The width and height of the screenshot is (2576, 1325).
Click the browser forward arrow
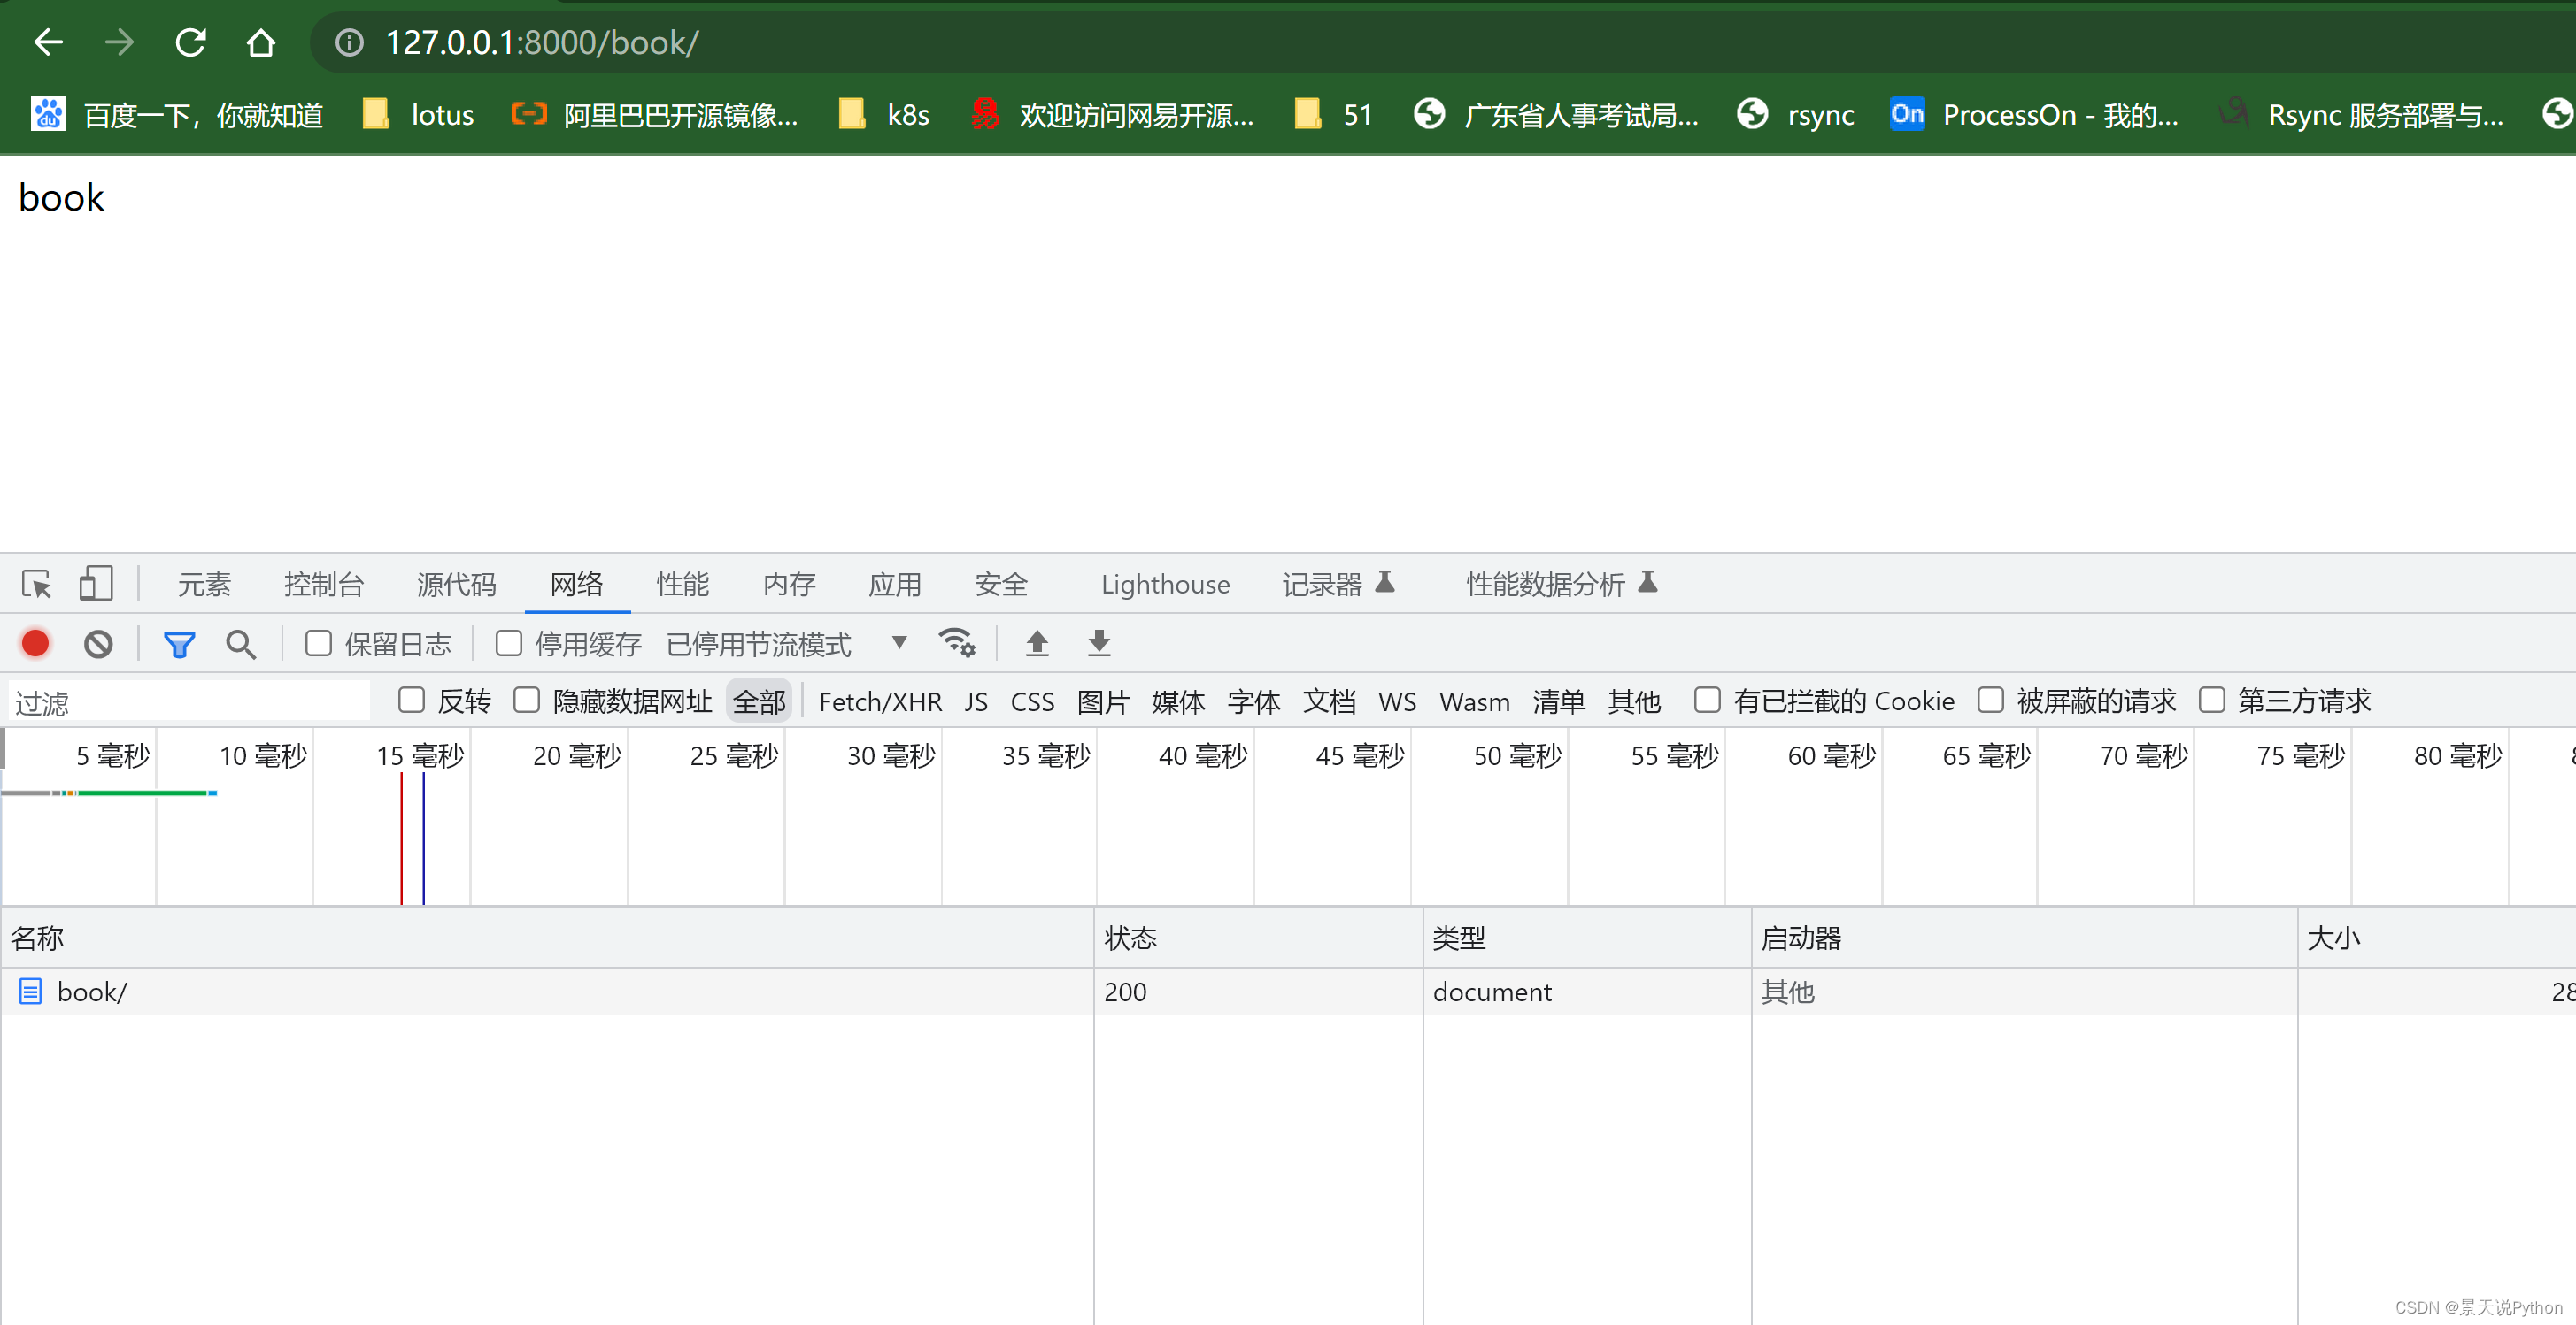[x=119, y=42]
